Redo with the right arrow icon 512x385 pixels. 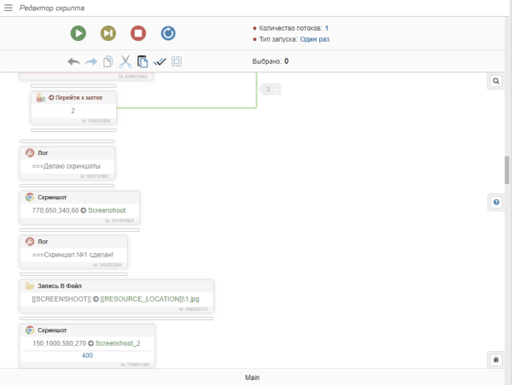pos(90,61)
